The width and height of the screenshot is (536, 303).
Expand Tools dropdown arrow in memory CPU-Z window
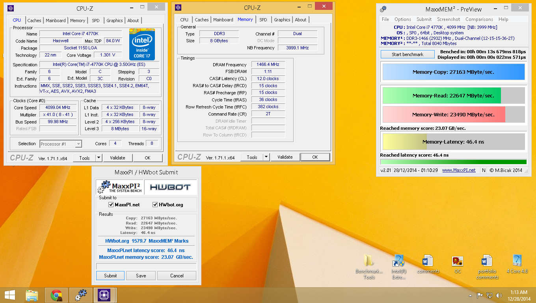pyautogui.click(x=266, y=157)
